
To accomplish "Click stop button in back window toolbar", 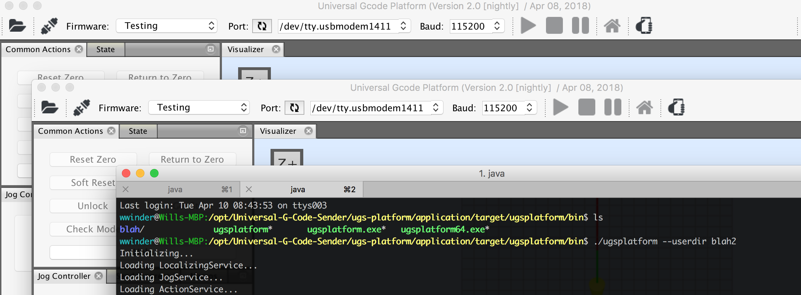I will (554, 26).
